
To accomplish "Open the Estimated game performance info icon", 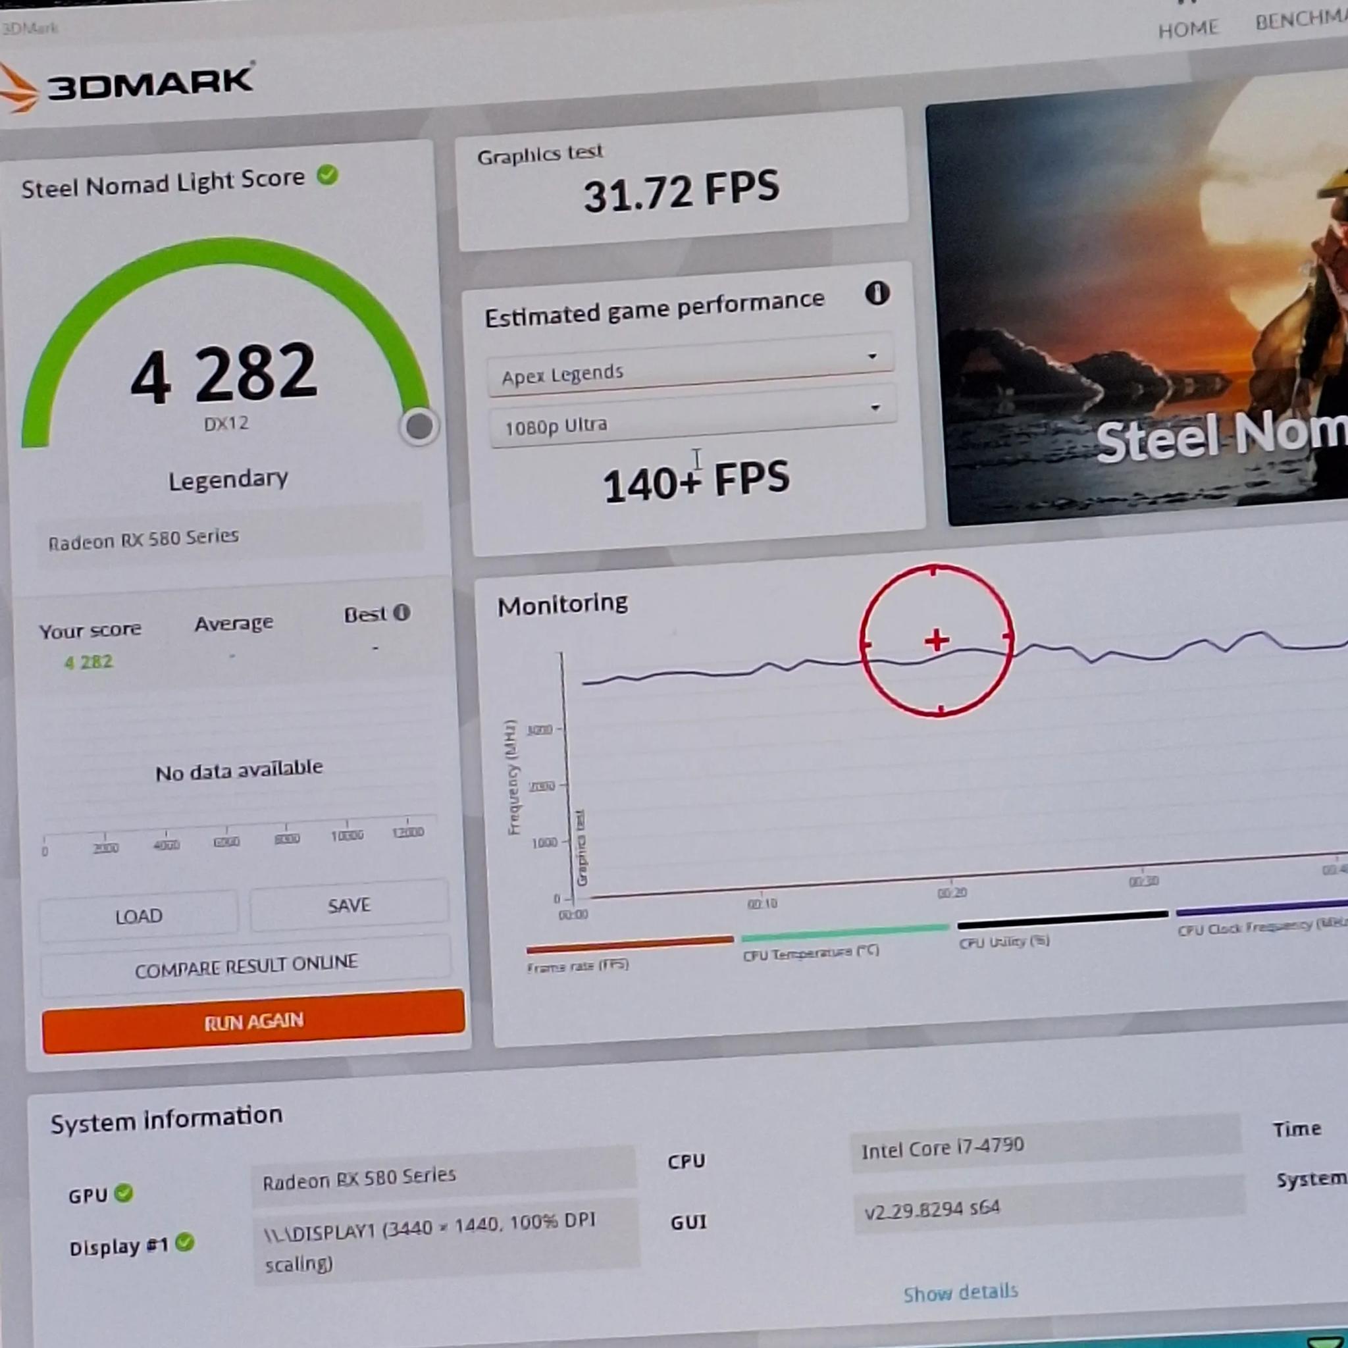I will coord(877,293).
